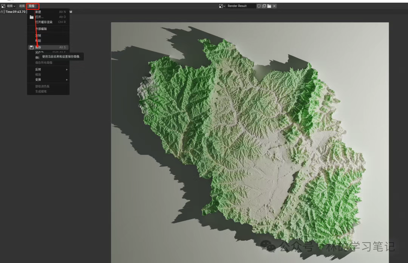Image resolution: width=408 pixels, height=263 pixels.
Task: Click the 图像 menu in header
Action: [32, 6]
